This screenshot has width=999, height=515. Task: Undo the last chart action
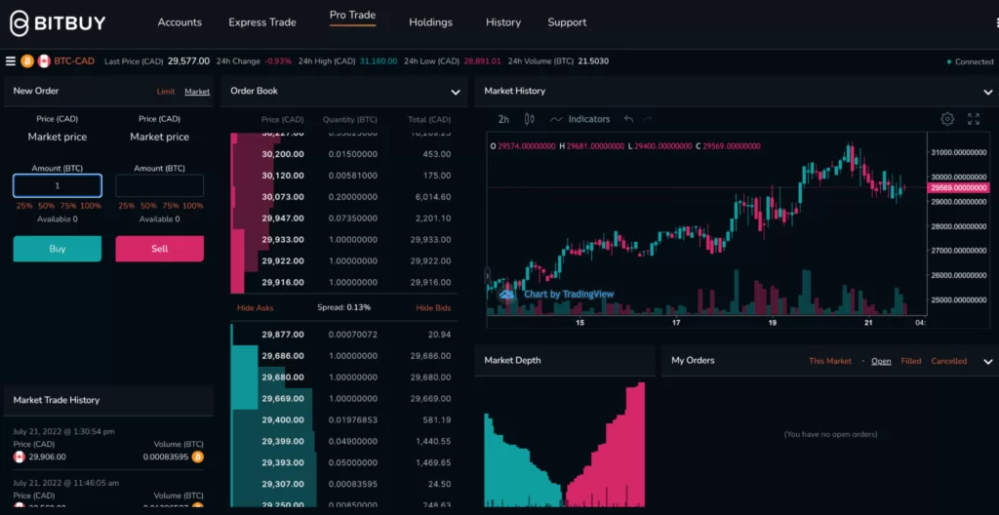[629, 119]
